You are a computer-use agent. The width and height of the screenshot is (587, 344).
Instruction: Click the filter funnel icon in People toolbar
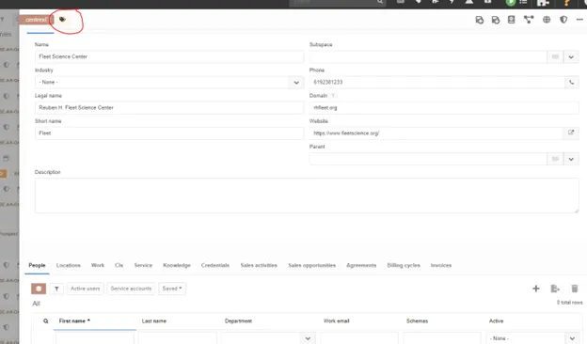[56, 289]
